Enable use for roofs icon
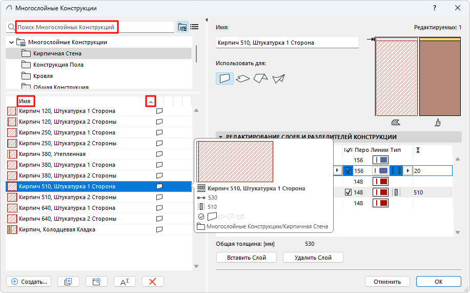 [260, 79]
